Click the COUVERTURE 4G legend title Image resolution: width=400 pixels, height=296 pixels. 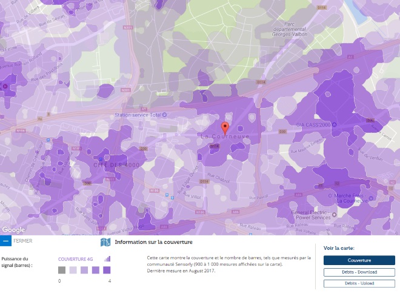(x=78, y=258)
